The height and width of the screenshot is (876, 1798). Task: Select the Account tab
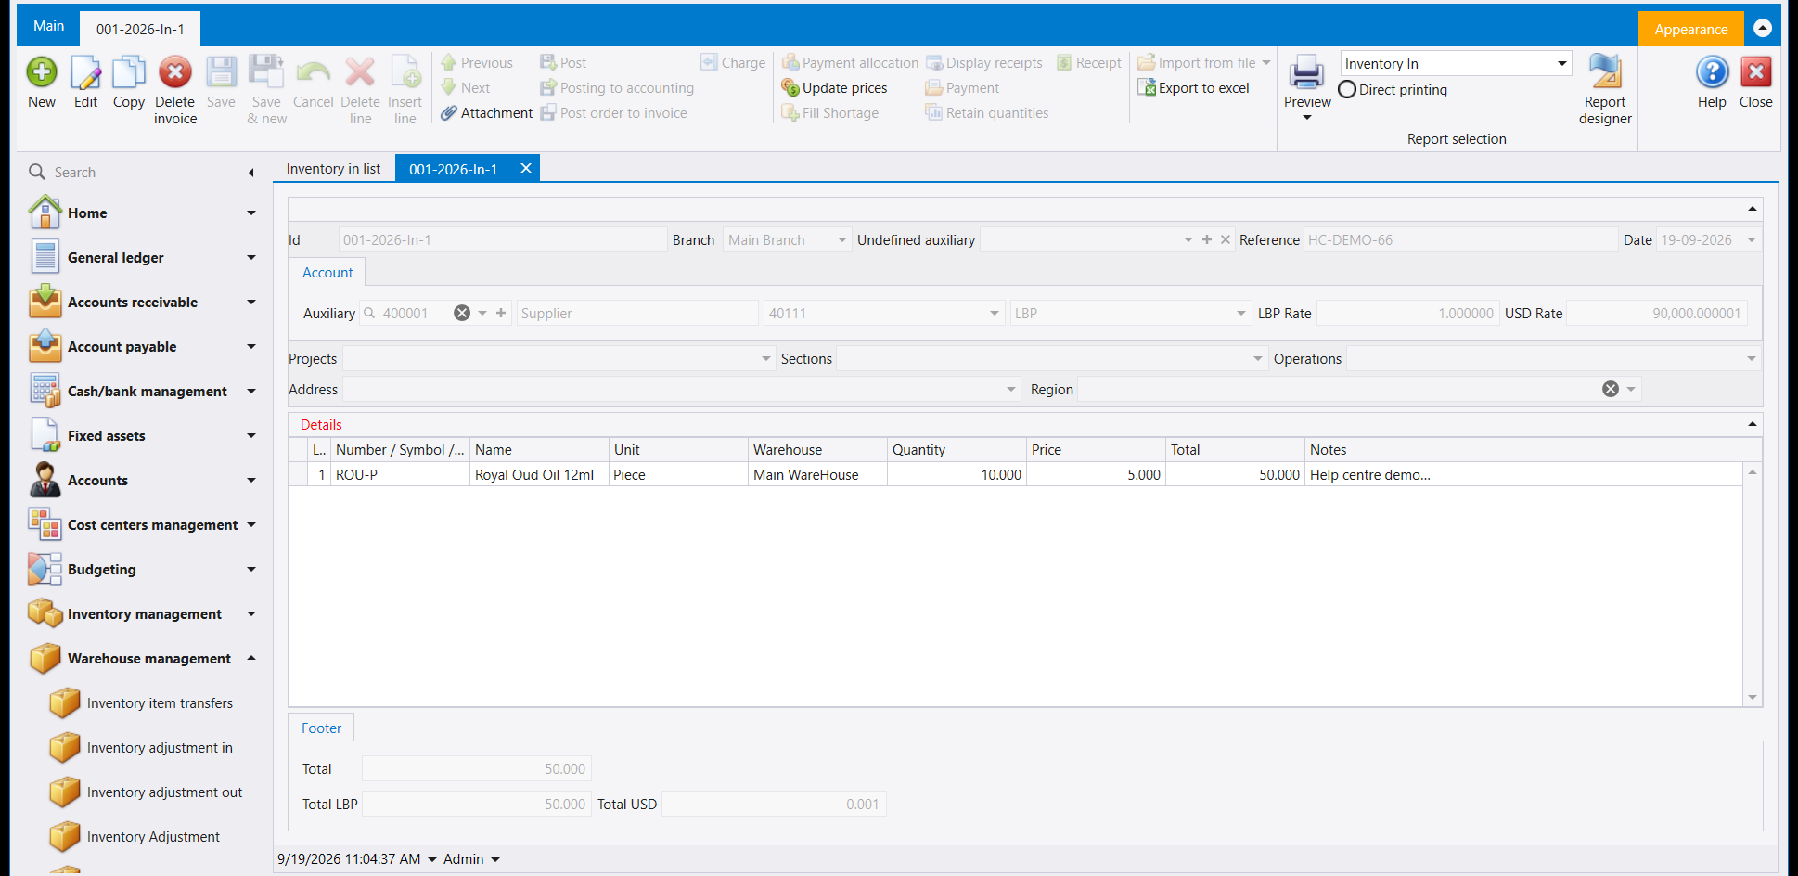[x=327, y=273]
